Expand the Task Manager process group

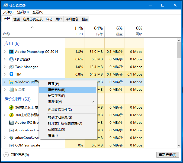point(5,67)
